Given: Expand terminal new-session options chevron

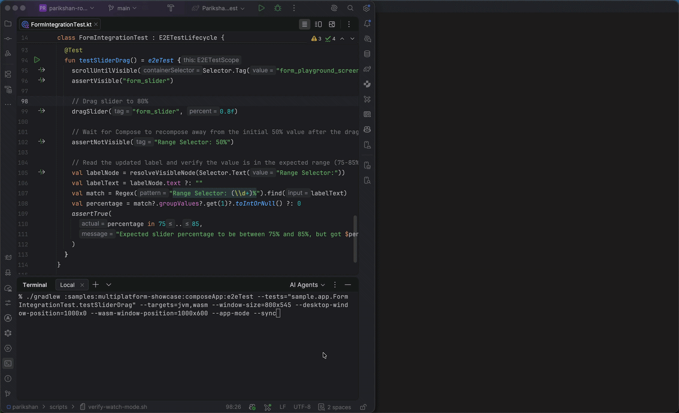Looking at the screenshot, I should 109,285.
